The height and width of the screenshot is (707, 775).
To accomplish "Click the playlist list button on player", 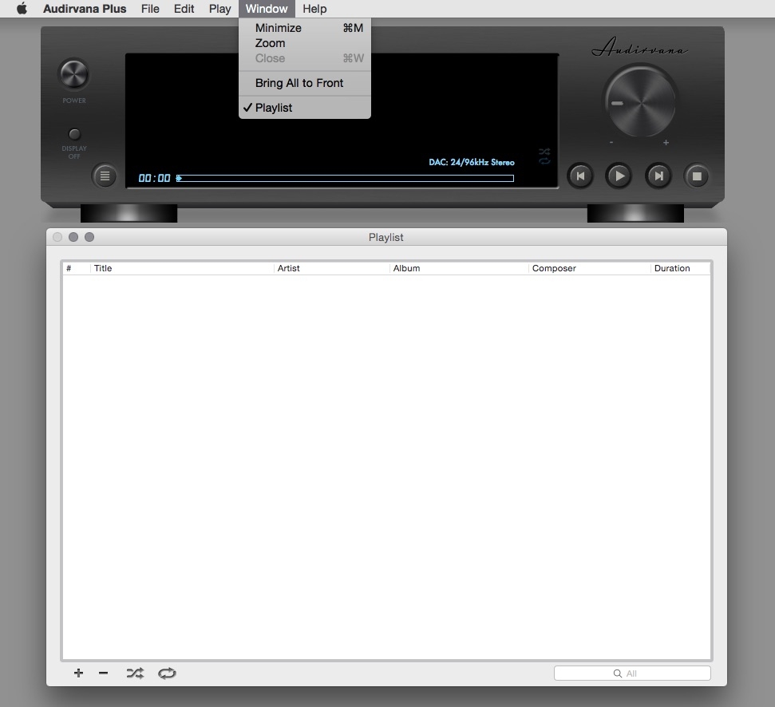I will pos(105,176).
